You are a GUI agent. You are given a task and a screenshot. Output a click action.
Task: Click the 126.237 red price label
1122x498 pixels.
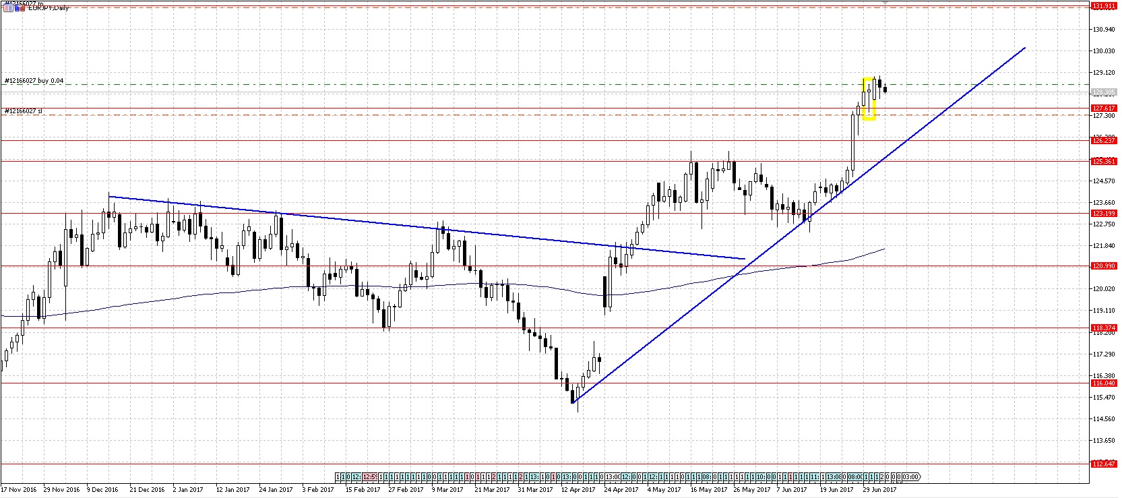coord(1104,140)
